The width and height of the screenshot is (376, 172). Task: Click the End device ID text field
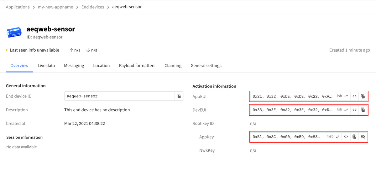click(119, 96)
